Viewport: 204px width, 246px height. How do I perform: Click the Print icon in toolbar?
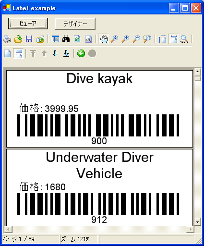pos(7,39)
